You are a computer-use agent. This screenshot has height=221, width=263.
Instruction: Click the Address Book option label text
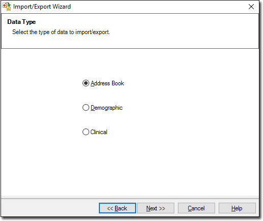107,83
